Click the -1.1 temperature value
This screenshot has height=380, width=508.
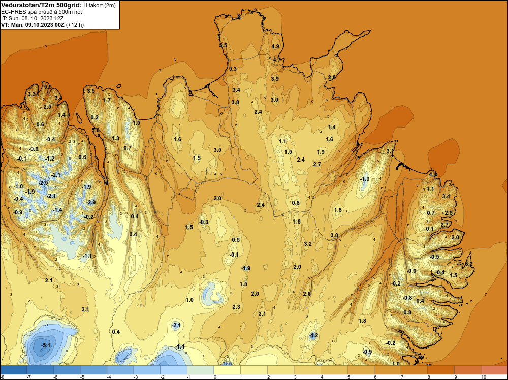tap(87, 256)
